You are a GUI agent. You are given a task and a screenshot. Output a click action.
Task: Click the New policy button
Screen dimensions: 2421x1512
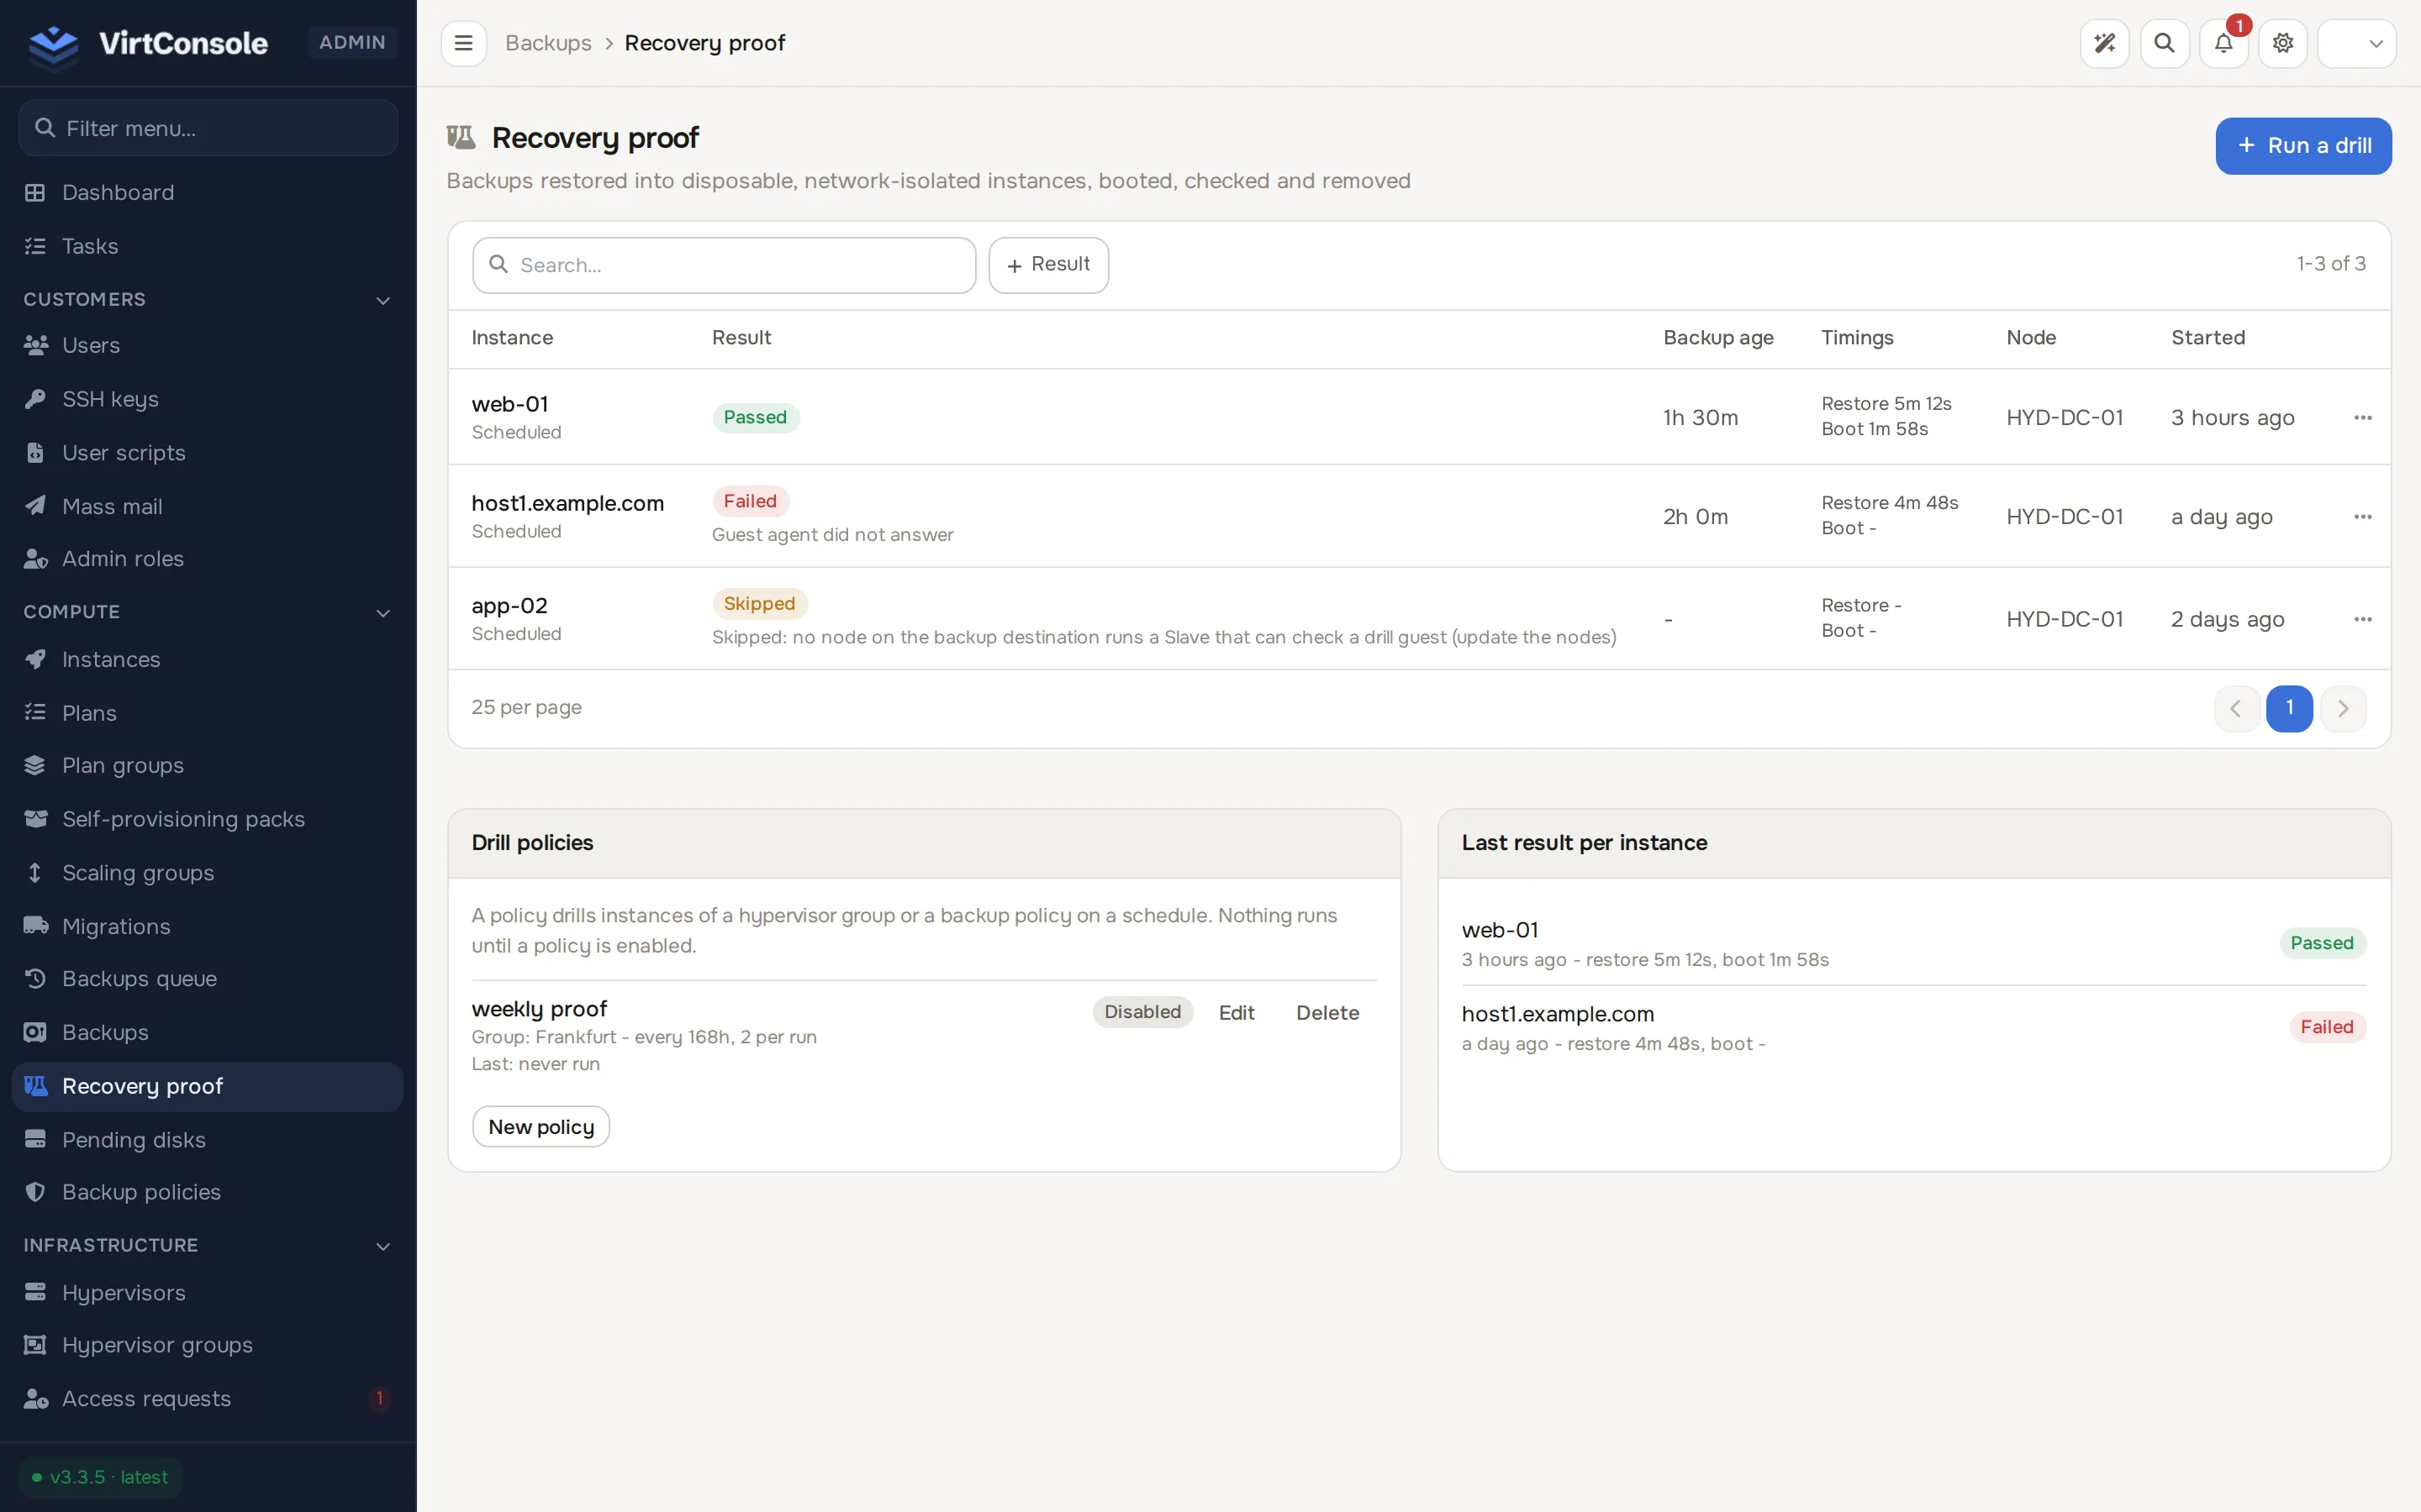click(541, 1127)
